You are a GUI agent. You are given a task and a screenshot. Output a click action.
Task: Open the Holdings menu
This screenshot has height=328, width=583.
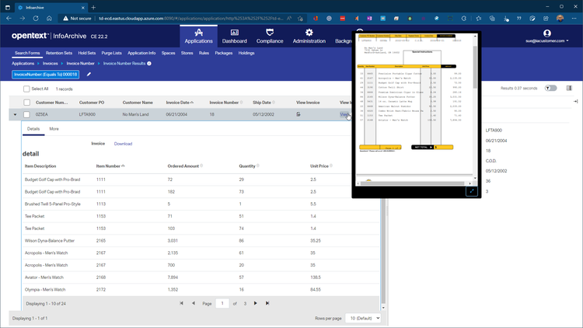(x=246, y=53)
